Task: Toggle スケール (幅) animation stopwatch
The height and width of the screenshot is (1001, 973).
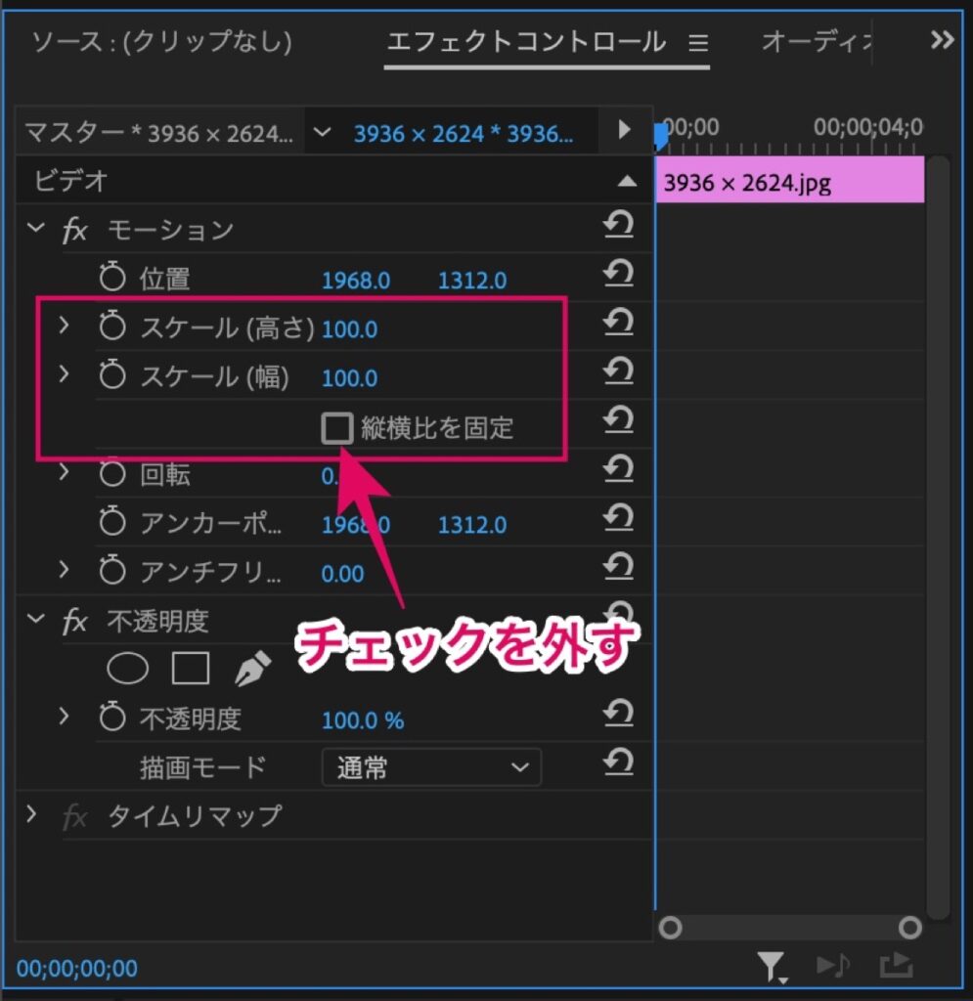Action: pyautogui.click(x=112, y=374)
